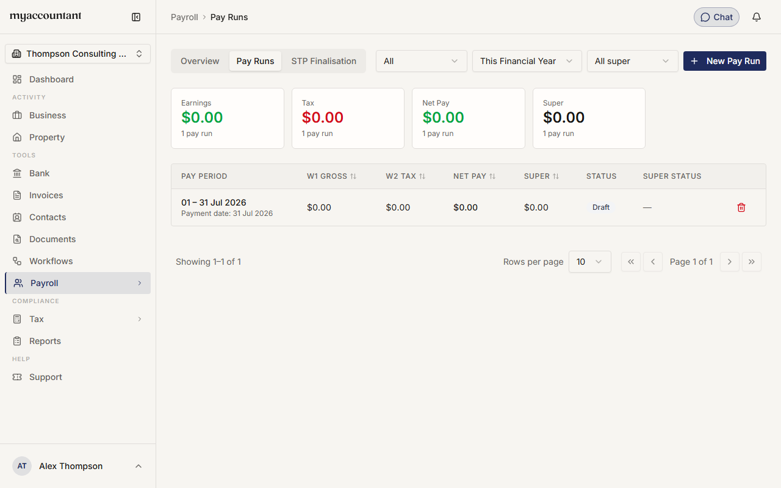Click the Contacts card icon
This screenshot has height=488, width=781.
tap(17, 217)
